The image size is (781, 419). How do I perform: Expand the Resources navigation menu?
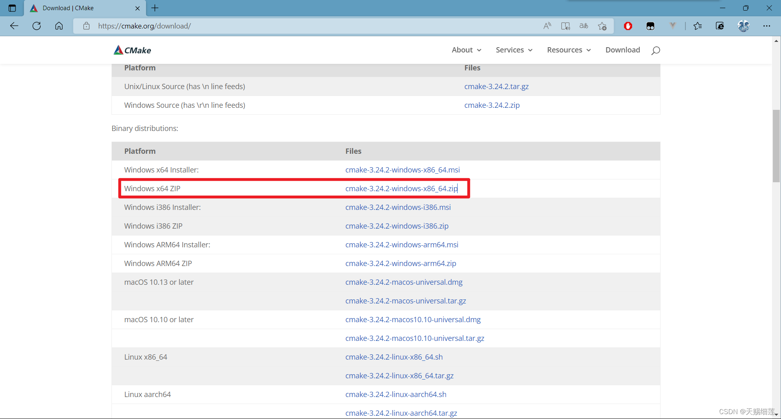pos(568,50)
